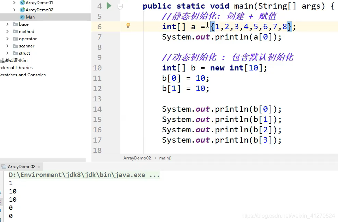The image size is (338, 222).
Task: Select the operator folder icon
Action: 15,39
